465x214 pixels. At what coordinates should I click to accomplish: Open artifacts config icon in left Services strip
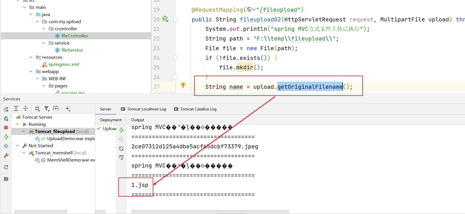[6, 146]
